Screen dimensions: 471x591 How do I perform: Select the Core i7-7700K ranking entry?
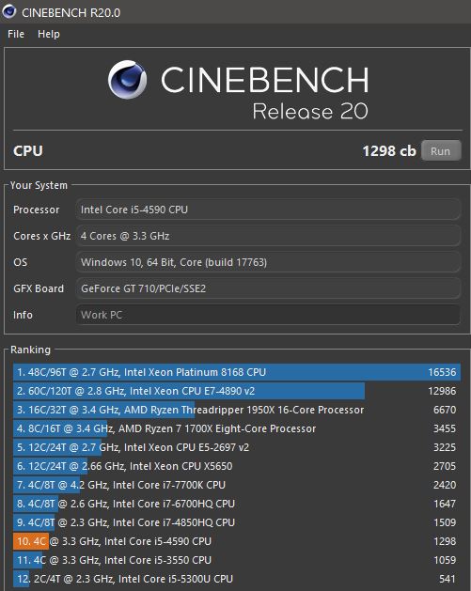237,485
